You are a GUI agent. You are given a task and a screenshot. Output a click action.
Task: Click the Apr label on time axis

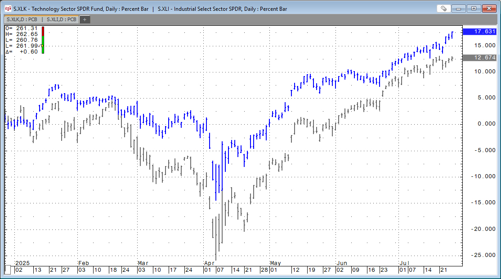209,263
